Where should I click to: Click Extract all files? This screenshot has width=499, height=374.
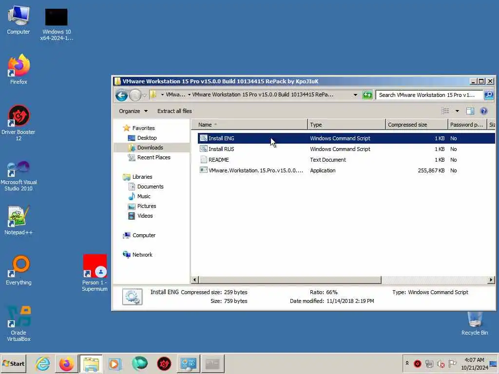[174, 111]
